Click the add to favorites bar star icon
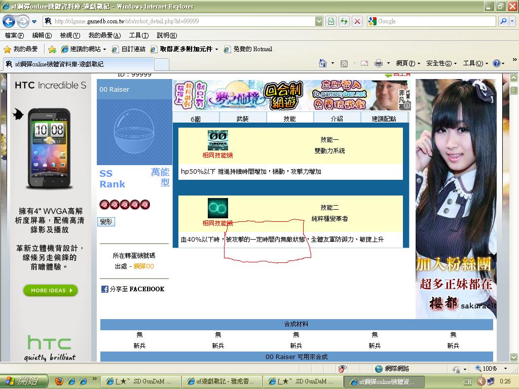519x389 pixels. coord(52,49)
